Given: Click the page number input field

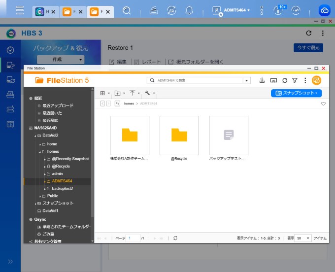Looking at the screenshot, I should coord(133,238).
